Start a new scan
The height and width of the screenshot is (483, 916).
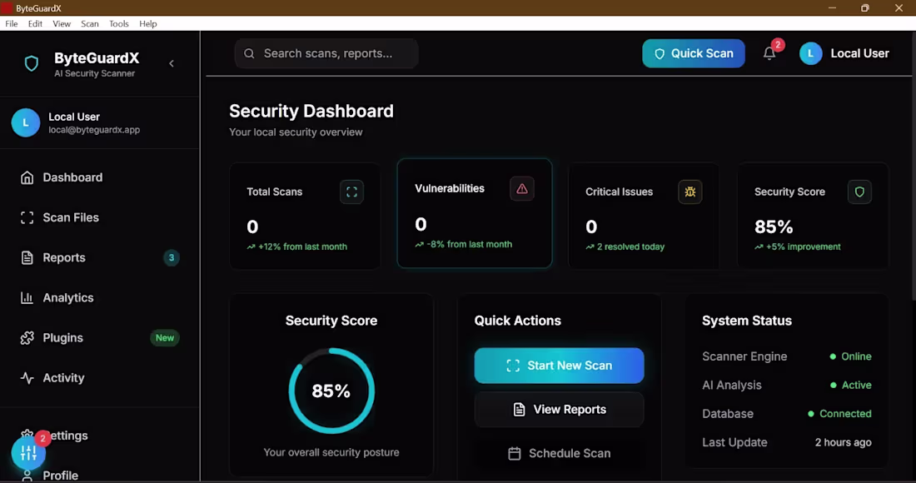click(559, 365)
